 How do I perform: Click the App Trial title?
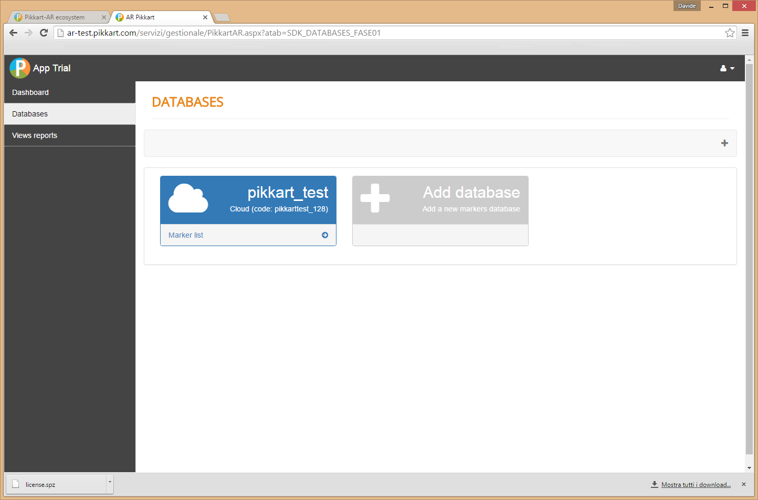[51, 68]
